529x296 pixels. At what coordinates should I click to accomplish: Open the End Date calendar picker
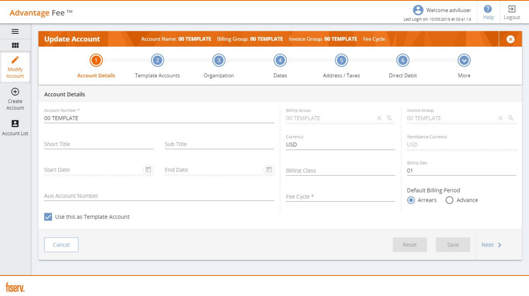(x=269, y=170)
